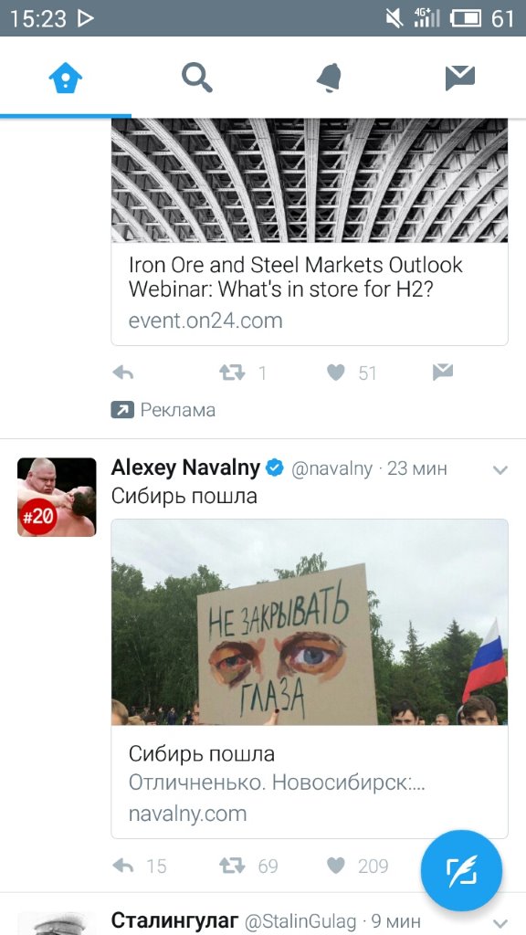Screen dimensions: 526x935
Task: Retweet the Iron Ore webinar ad
Action: [x=232, y=373]
